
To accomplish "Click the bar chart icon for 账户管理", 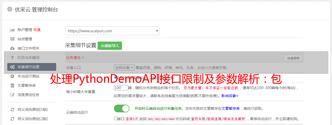I will [x=12, y=30].
